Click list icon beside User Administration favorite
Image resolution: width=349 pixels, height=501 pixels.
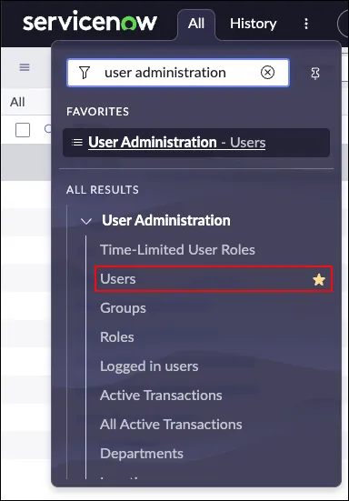click(x=77, y=142)
